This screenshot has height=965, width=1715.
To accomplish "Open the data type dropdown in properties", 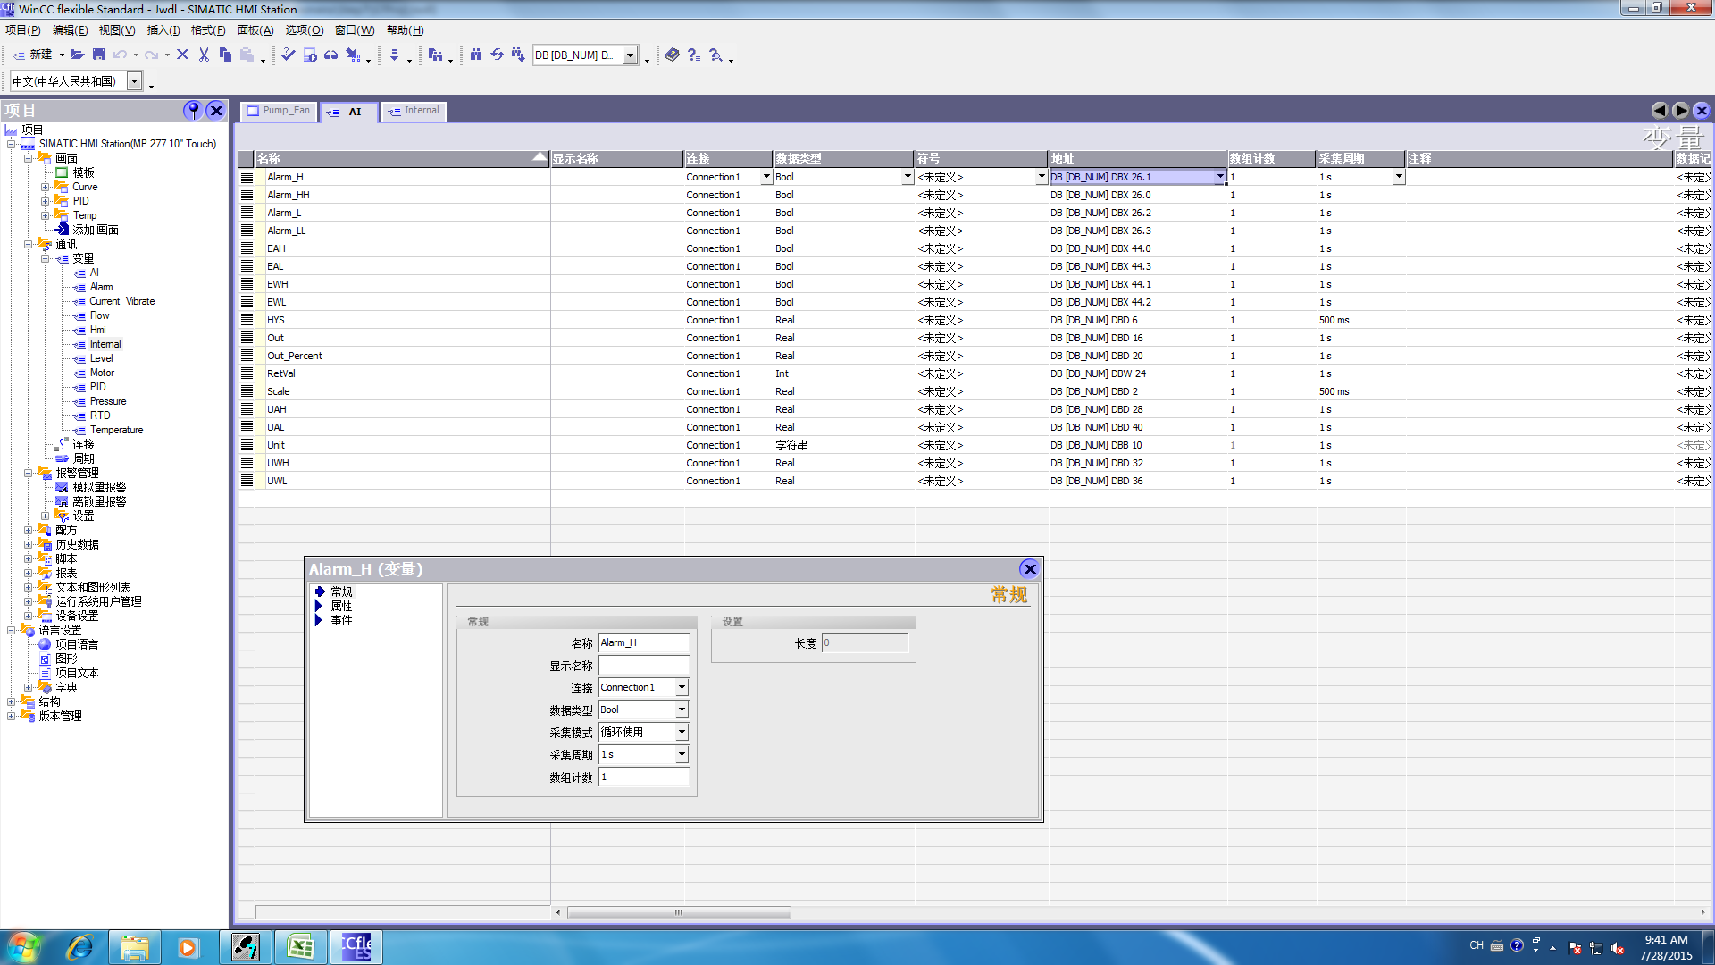I will click(682, 709).
